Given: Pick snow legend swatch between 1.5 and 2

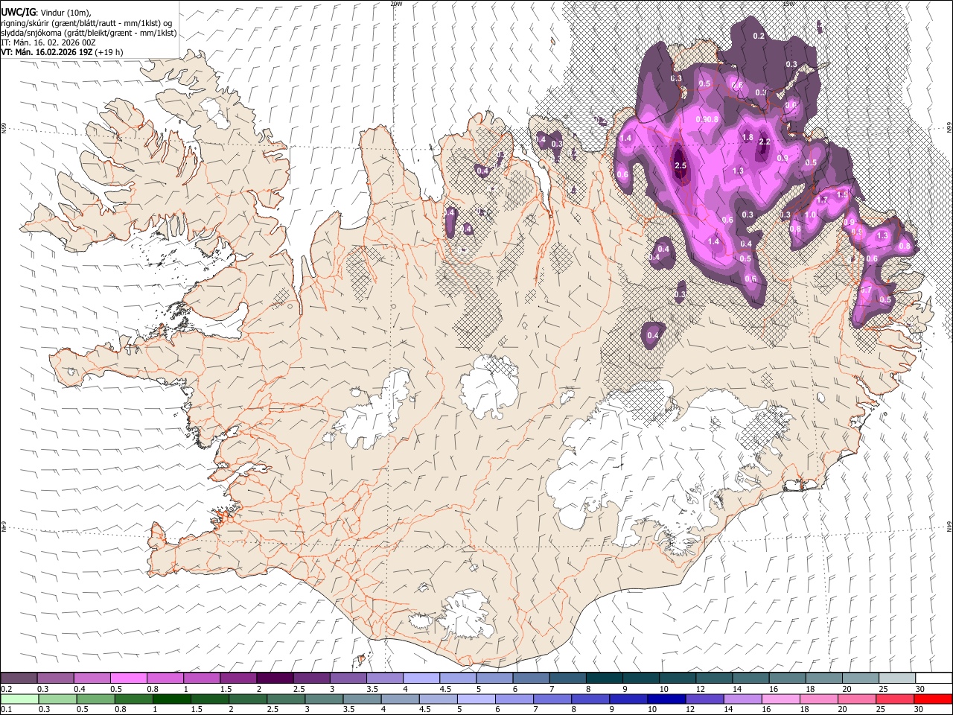Looking at the screenshot, I should pos(238,678).
